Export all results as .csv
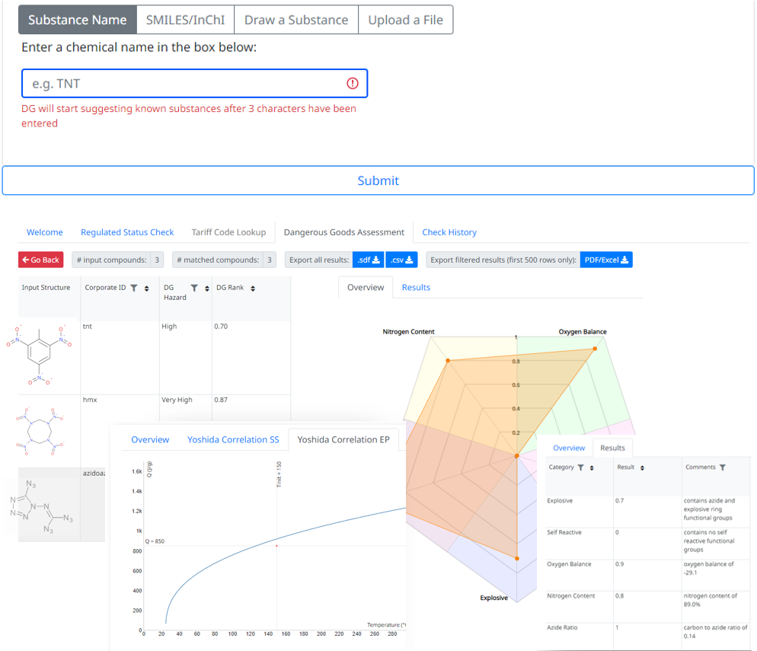Screen dimensions: 757x651 click(401, 260)
